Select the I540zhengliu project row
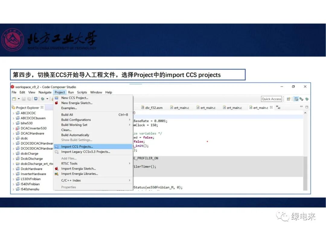 [30, 189]
